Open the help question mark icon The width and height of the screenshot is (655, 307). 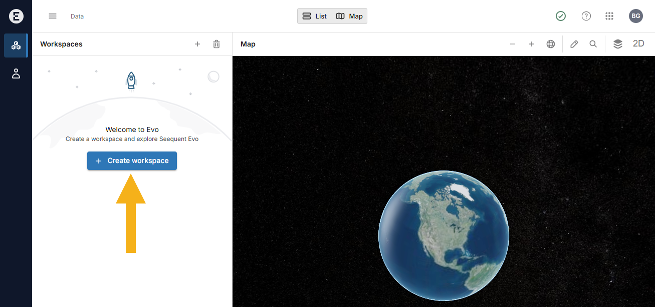(586, 16)
